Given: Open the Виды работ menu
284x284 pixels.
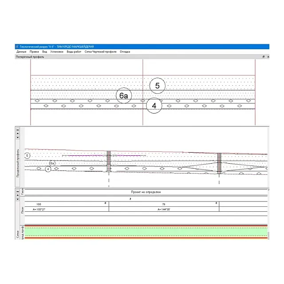Looking at the screenshot, I should (x=74, y=52).
